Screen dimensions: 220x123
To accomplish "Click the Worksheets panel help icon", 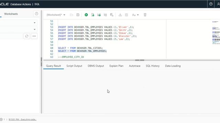I will tap(36, 14).
